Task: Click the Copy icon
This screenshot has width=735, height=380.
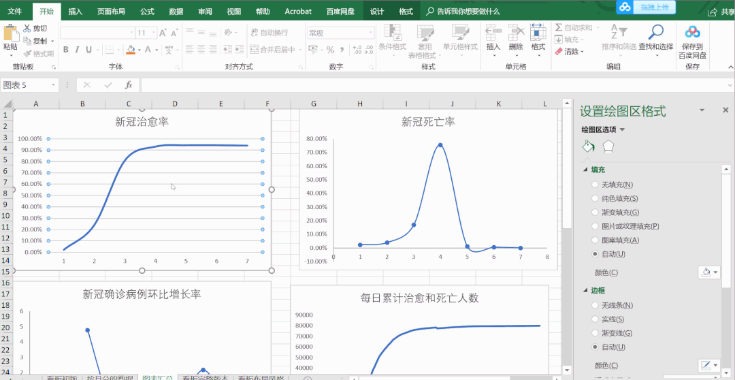Action: click(x=27, y=41)
